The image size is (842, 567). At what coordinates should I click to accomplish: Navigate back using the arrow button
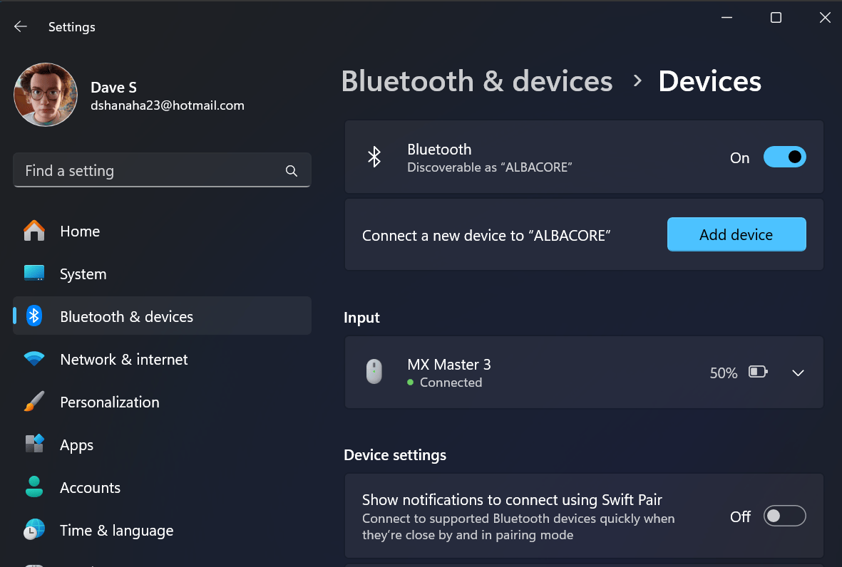(x=20, y=26)
